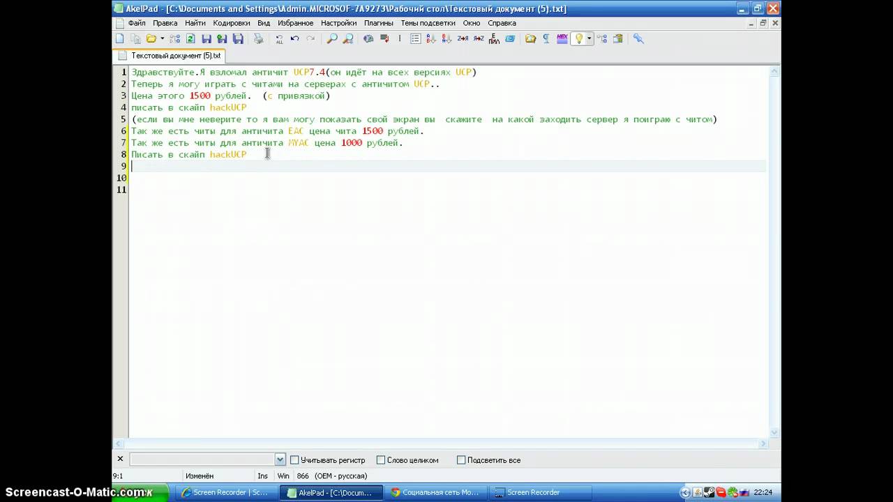Click the Redo arrow icon

pos(311,39)
